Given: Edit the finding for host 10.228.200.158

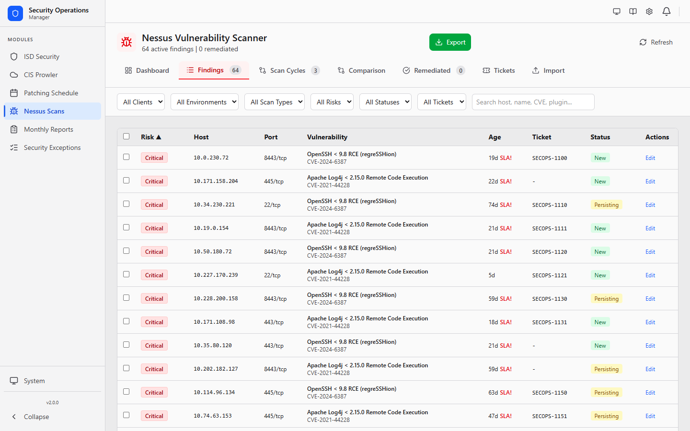Looking at the screenshot, I should [650, 299].
